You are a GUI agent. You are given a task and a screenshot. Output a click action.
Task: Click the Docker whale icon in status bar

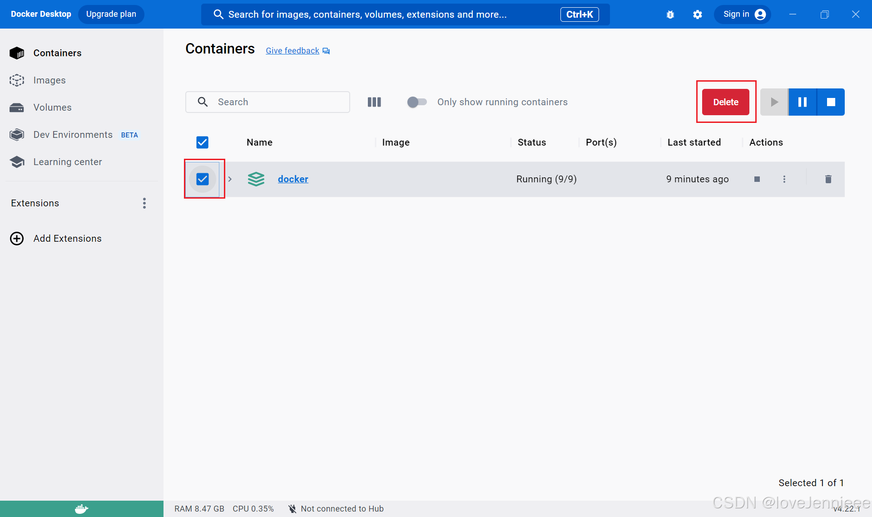81,509
